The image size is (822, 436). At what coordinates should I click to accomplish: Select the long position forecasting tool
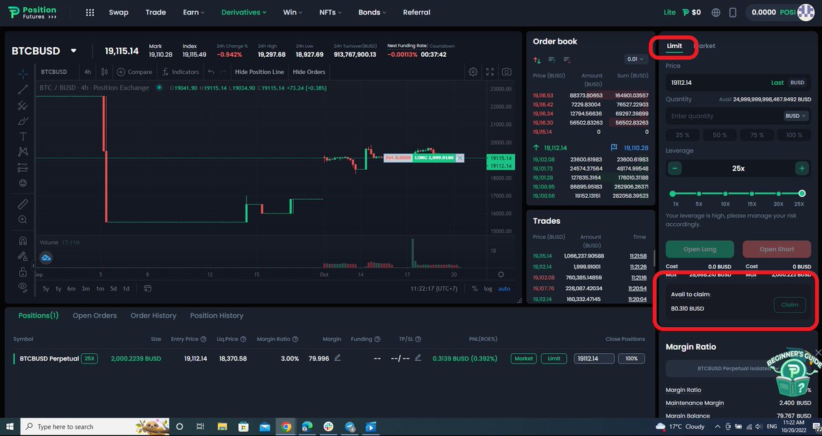tap(23, 167)
